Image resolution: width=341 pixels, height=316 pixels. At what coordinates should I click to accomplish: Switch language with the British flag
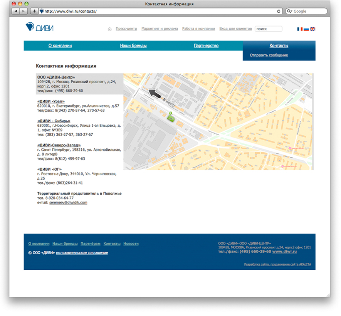pyautogui.click(x=312, y=29)
